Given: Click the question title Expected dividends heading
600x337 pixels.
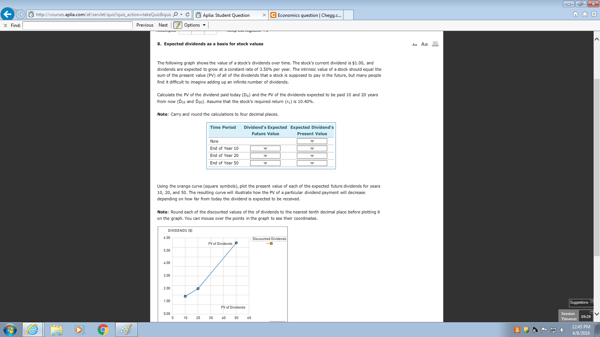Looking at the screenshot, I should click(213, 44).
